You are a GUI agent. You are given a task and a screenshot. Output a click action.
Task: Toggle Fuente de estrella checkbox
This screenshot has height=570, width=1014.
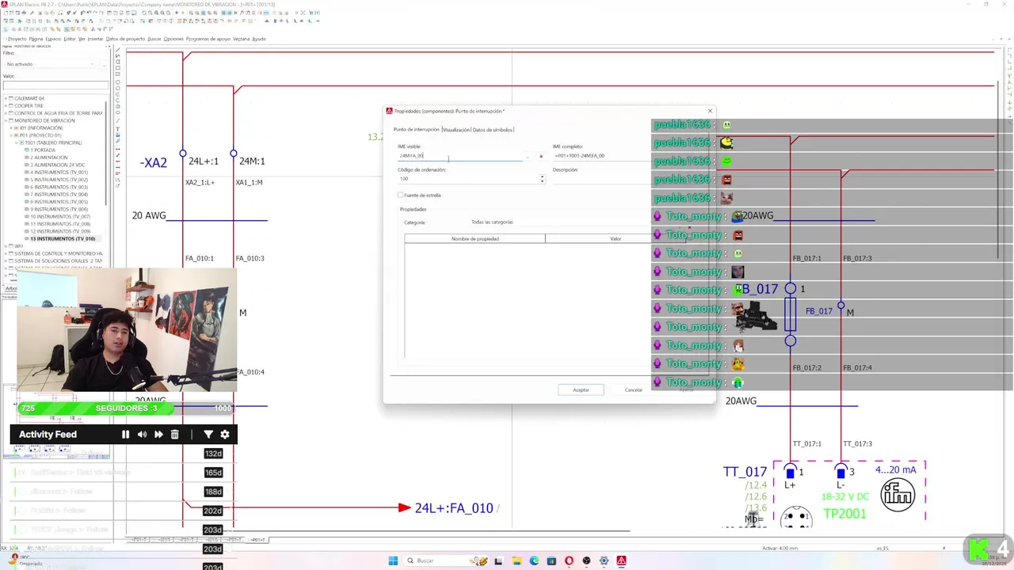[401, 195]
